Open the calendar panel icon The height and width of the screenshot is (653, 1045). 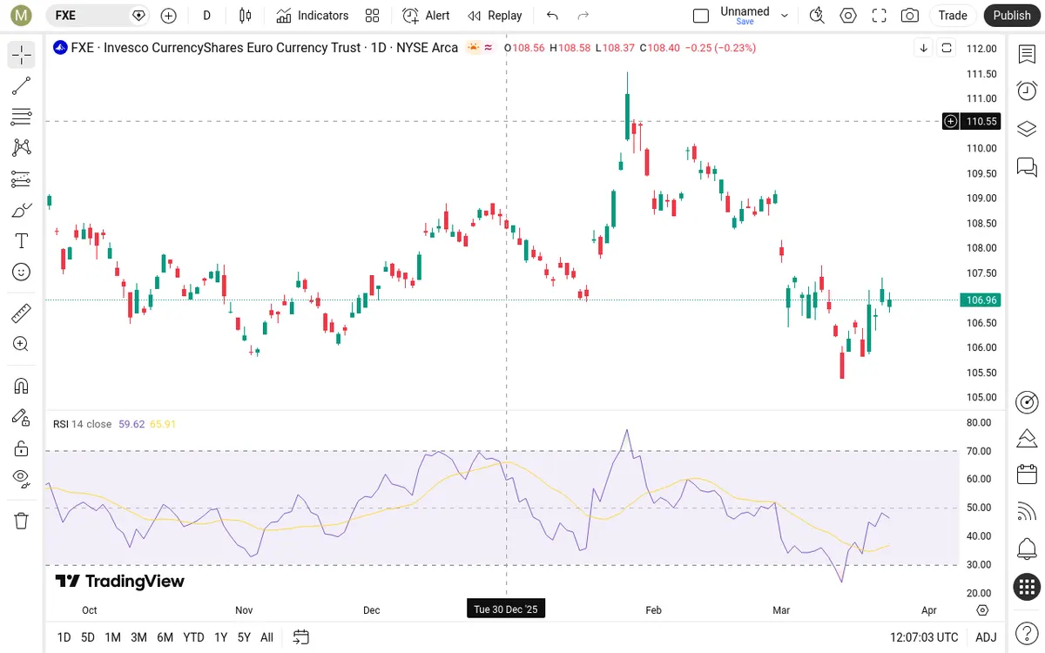tap(1027, 475)
